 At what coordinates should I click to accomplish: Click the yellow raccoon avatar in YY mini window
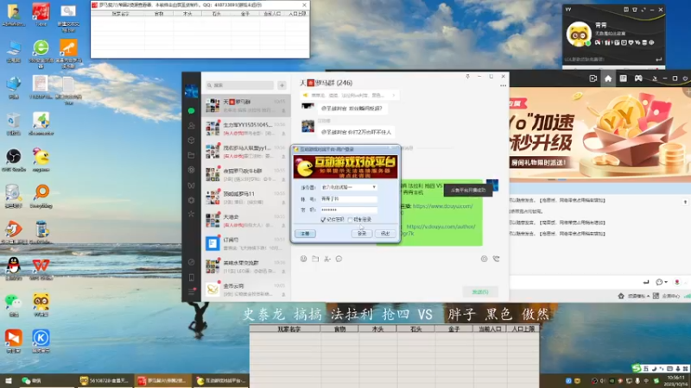pyautogui.click(x=578, y=34)
